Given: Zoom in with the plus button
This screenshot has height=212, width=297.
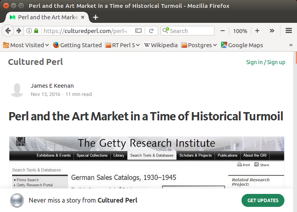Looking at the screenshot, I should click(x=257, y=31).
